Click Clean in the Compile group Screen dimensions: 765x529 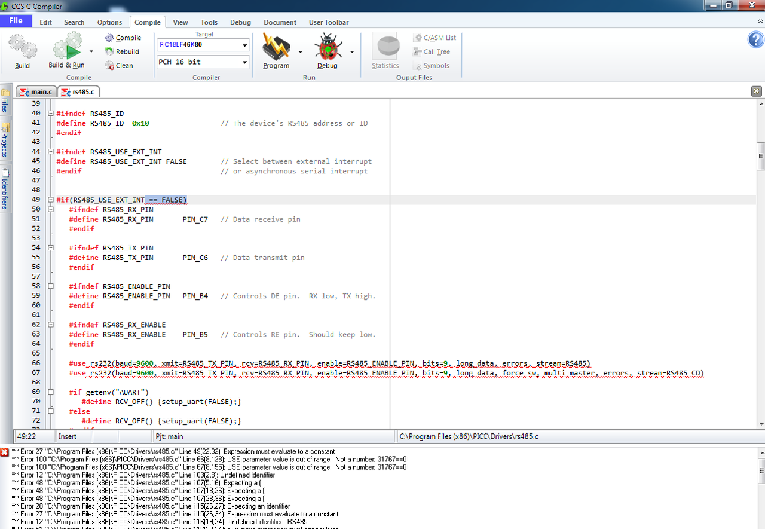119,65
